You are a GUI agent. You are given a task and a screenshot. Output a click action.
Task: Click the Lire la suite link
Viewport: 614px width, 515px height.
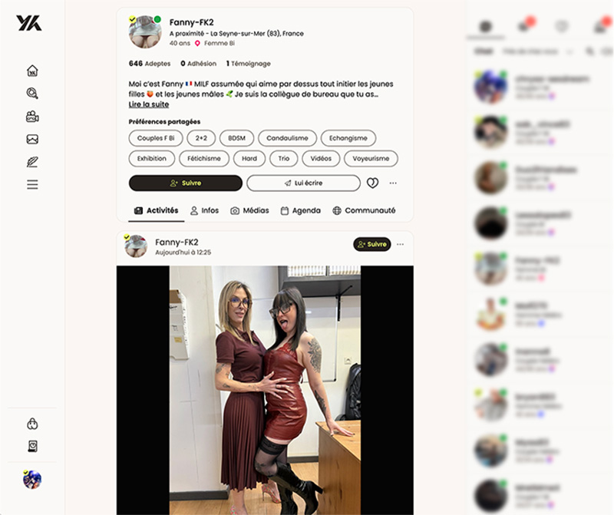pyautogui.click(x=149, y=104)
